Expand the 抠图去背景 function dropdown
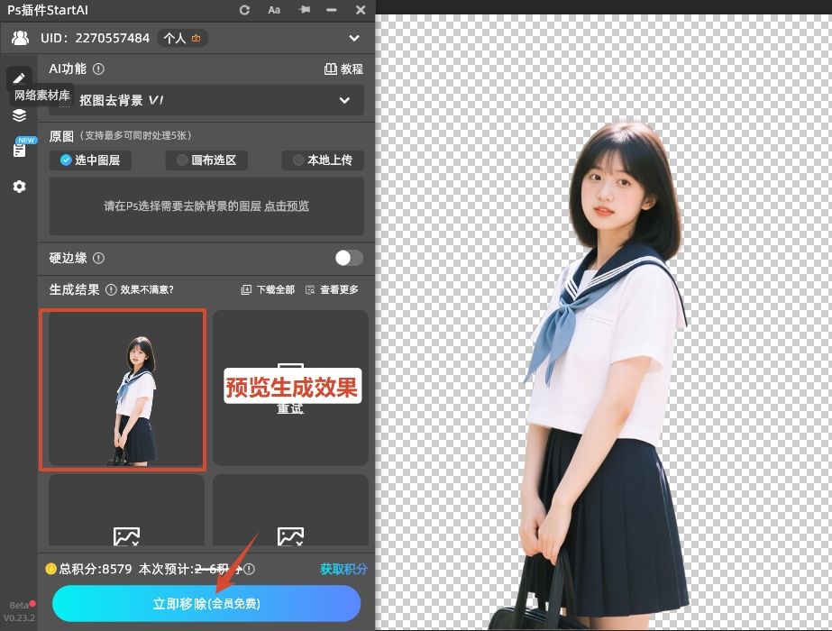The height and width of the screenshot is (631, 832). (x=343, y=101)
